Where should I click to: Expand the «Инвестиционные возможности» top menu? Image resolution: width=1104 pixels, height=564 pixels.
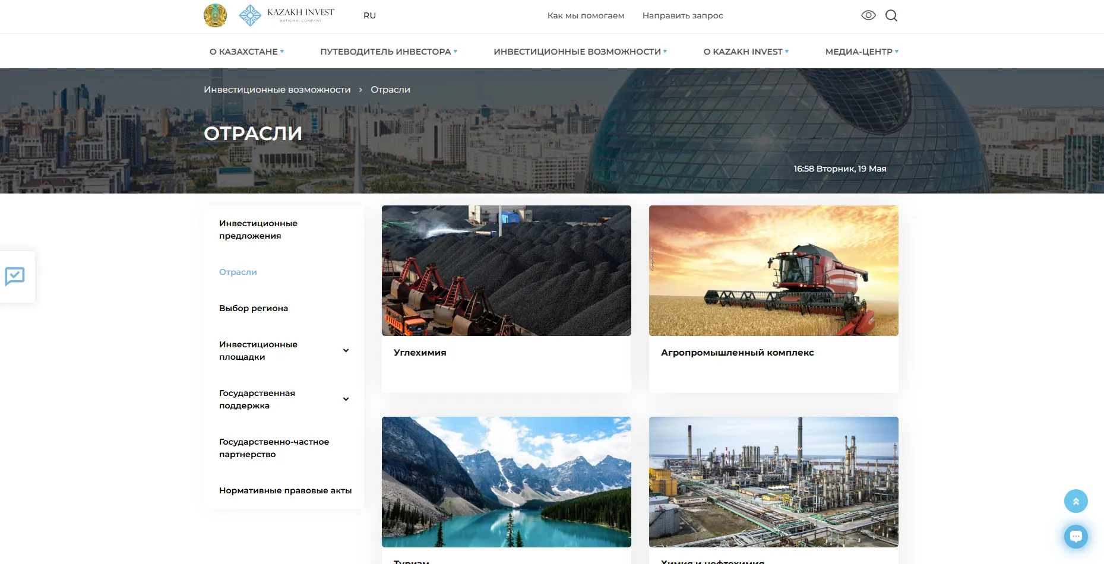(x=580, y=52)
